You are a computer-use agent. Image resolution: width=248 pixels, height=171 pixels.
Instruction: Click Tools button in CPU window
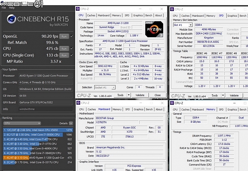point(120,95)
